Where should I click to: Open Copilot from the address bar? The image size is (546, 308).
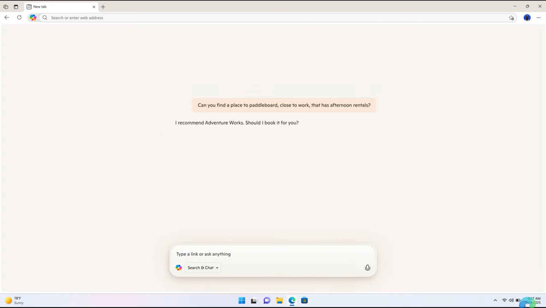[33, 17]
